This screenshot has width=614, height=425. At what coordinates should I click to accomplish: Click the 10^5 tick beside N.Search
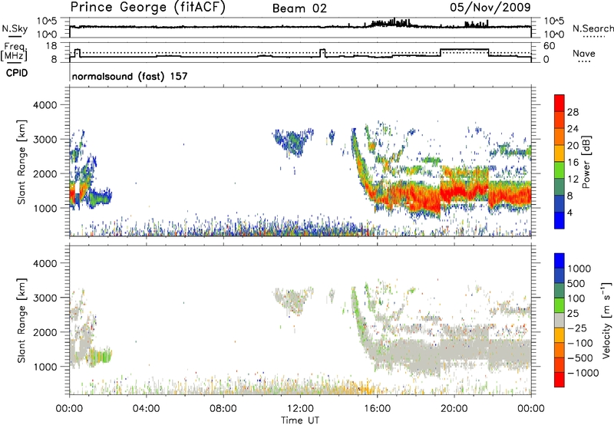(554, 21)
